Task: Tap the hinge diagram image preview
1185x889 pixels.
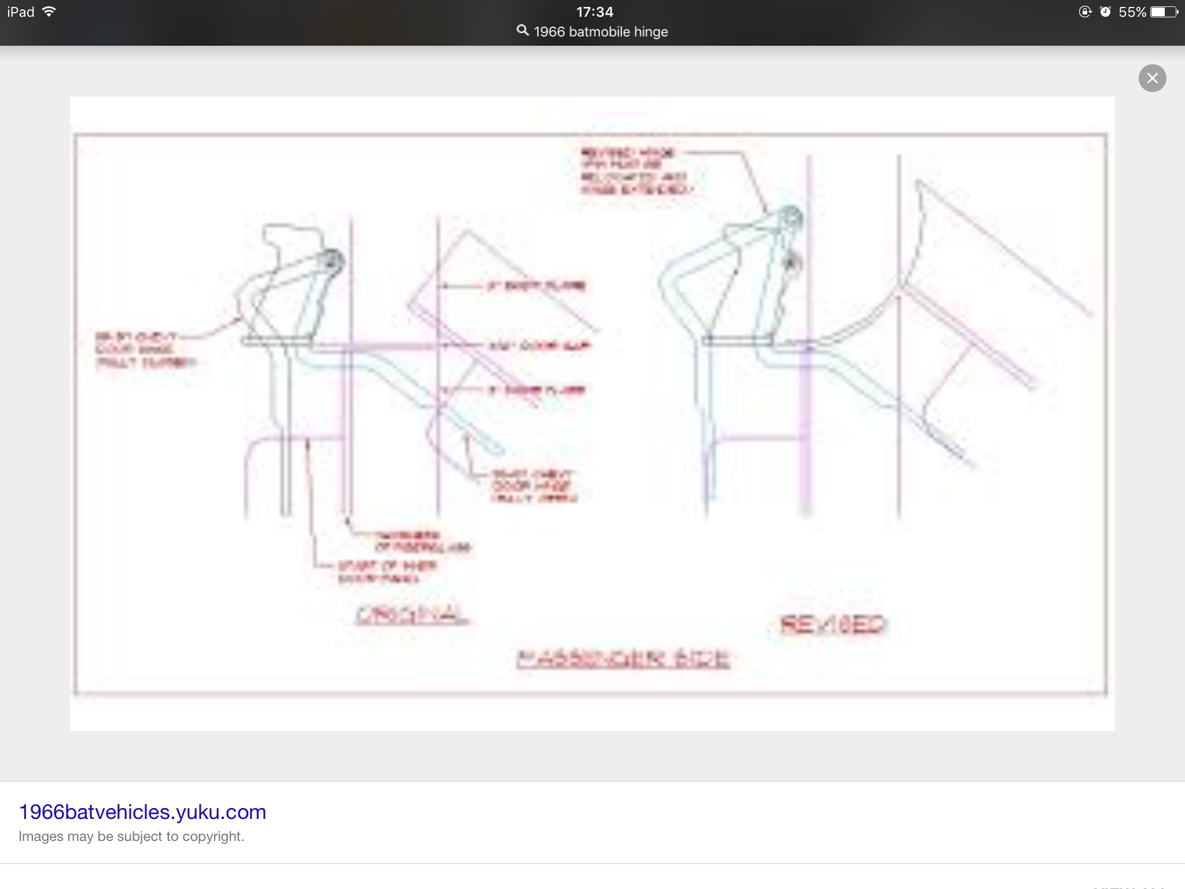Action: click(x=592, y=413)
